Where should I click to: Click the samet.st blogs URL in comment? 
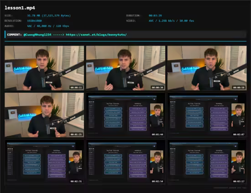point(96,35)
